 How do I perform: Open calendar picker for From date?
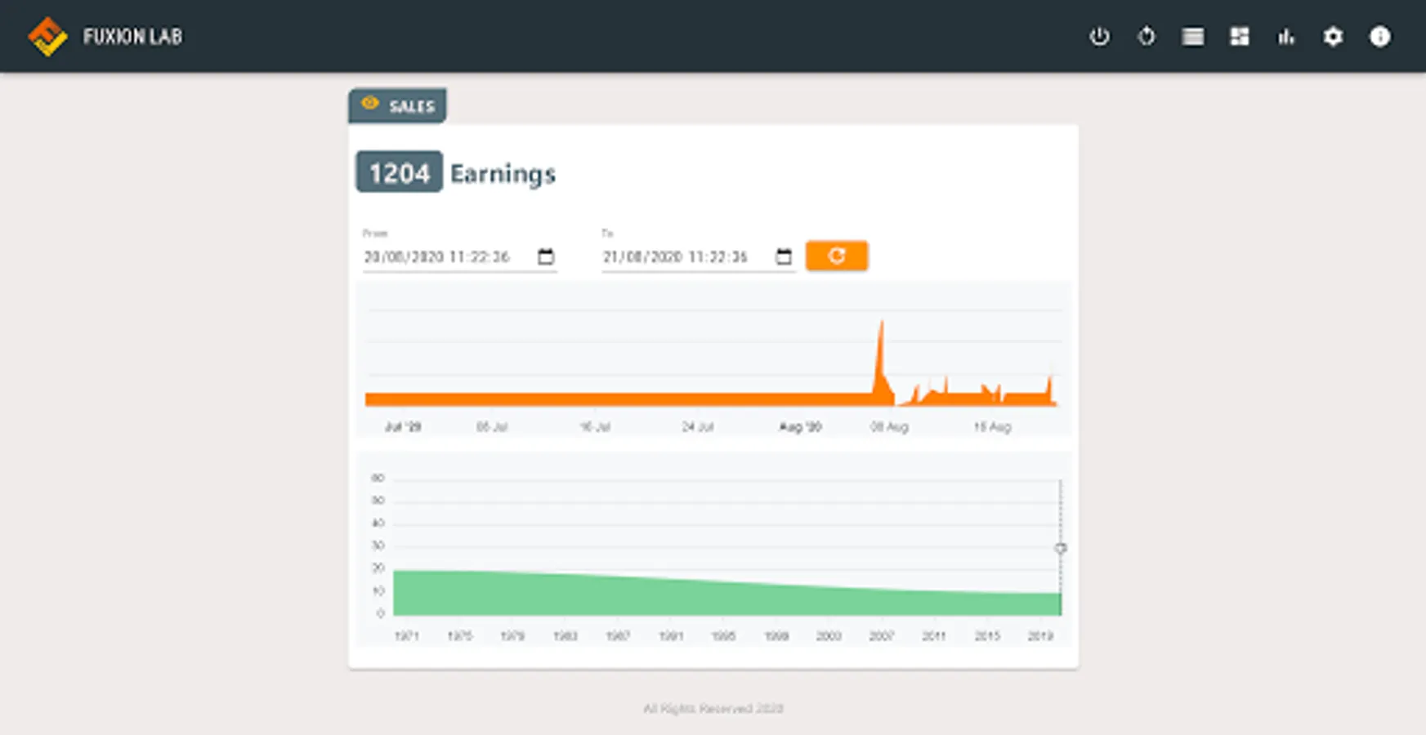[x=546, y=256]
